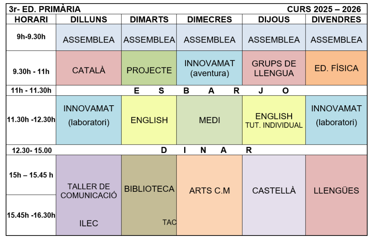Click the INNOVAMAT (aventura) cell
The image size is (369, 238).
tap(209, 68)
